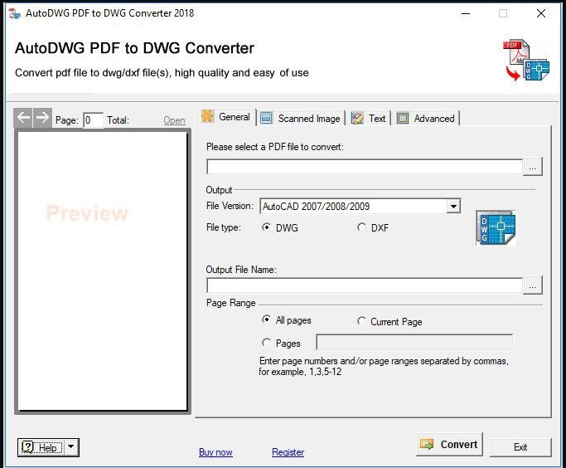Open File Version dropdown list
566x468 pixels.
453,207
